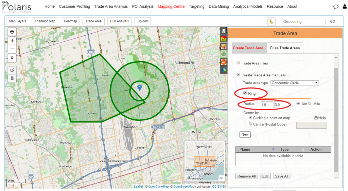Click the blue map pin marker
The image size is (348, 191).
[139, 88]
